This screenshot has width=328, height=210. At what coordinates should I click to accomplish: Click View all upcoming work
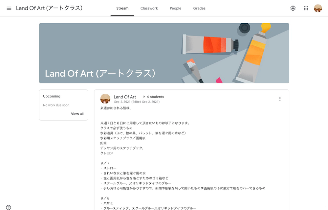coord(77,114)
